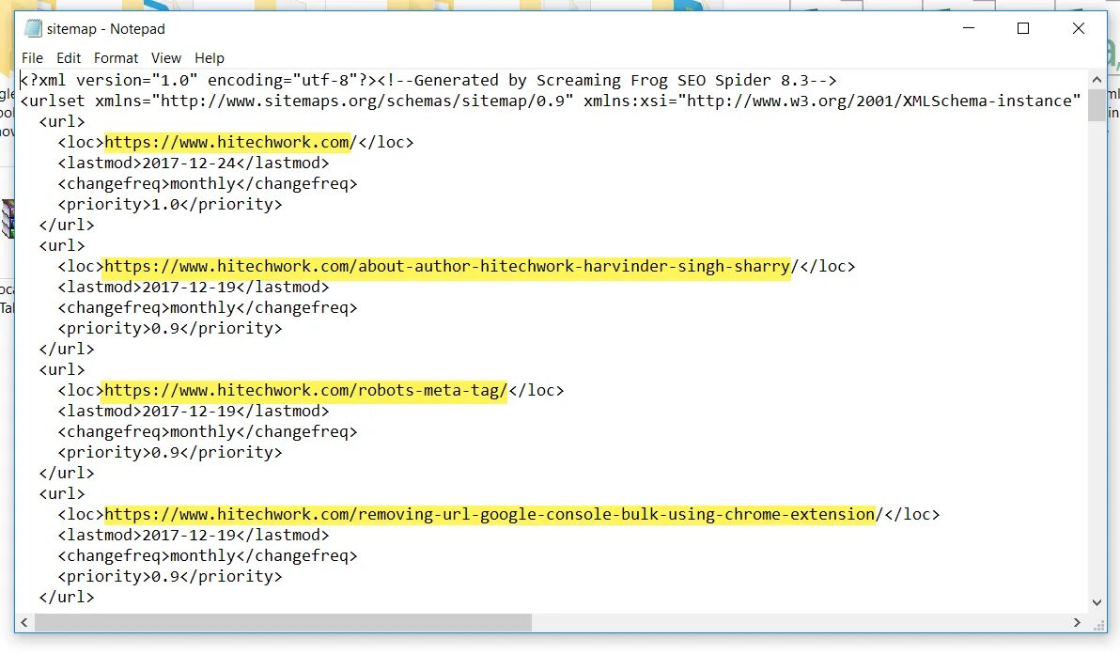Click 'Generated by Screaming Frog SEO Spider' comment
The image size is (1120, 654).
606,80
